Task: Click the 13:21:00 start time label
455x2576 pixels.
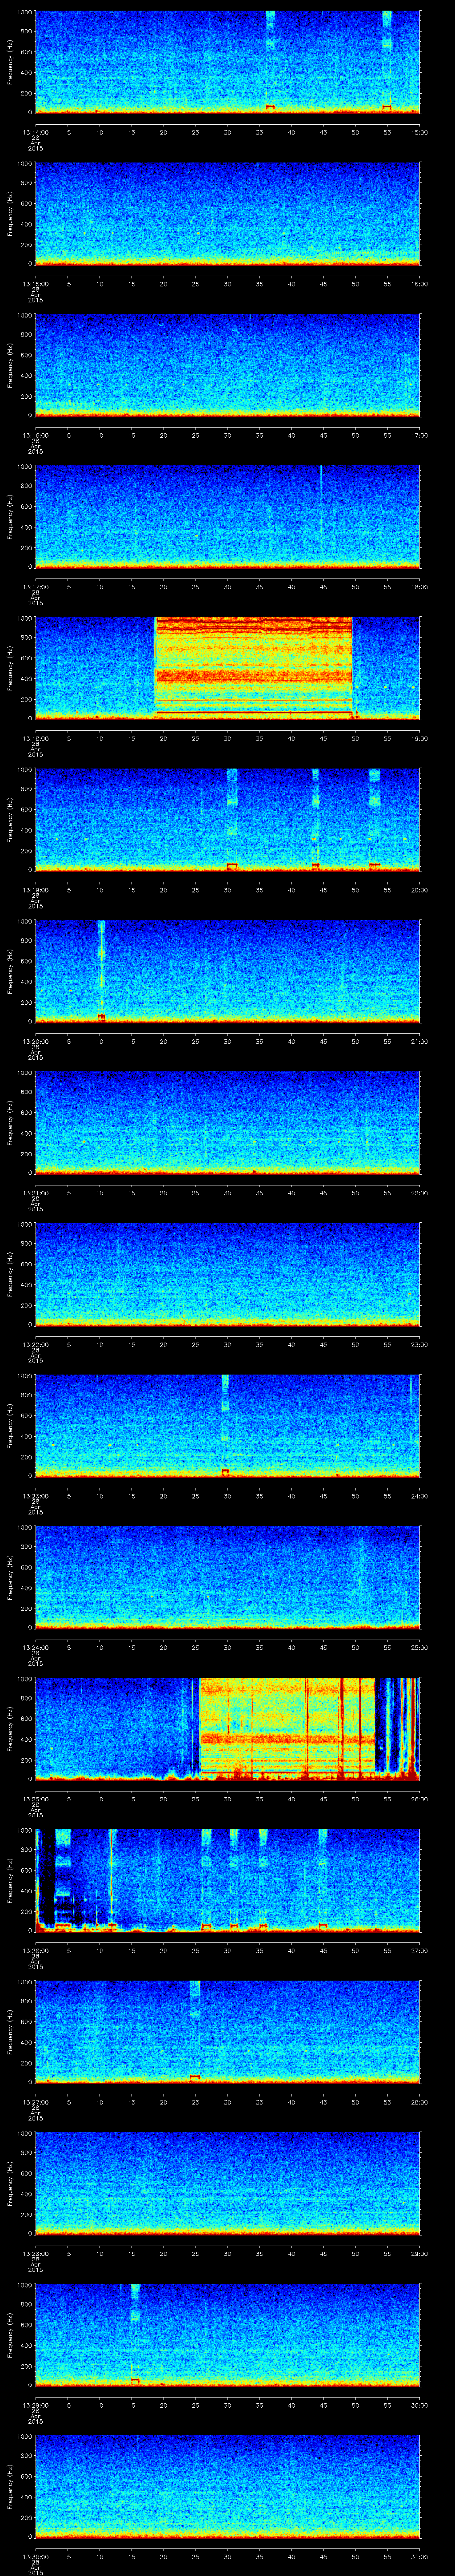Action: 35,1193
